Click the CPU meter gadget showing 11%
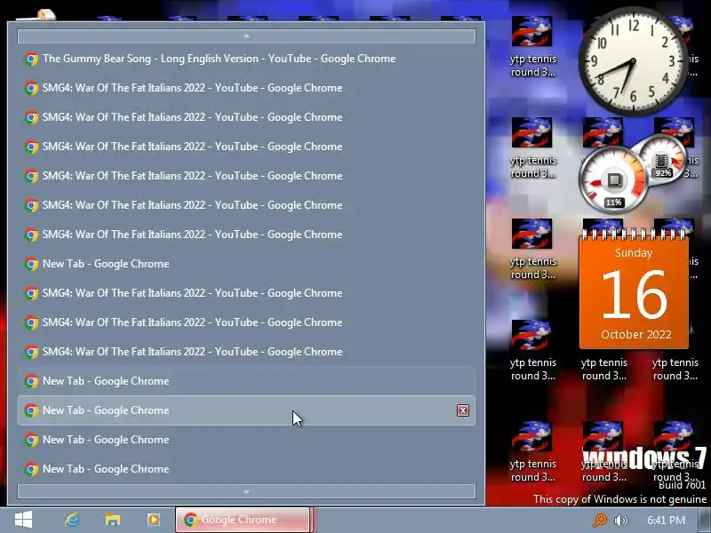 click(x=613, y=180)
